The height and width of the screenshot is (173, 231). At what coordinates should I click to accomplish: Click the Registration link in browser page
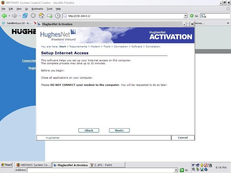(32, 68)
